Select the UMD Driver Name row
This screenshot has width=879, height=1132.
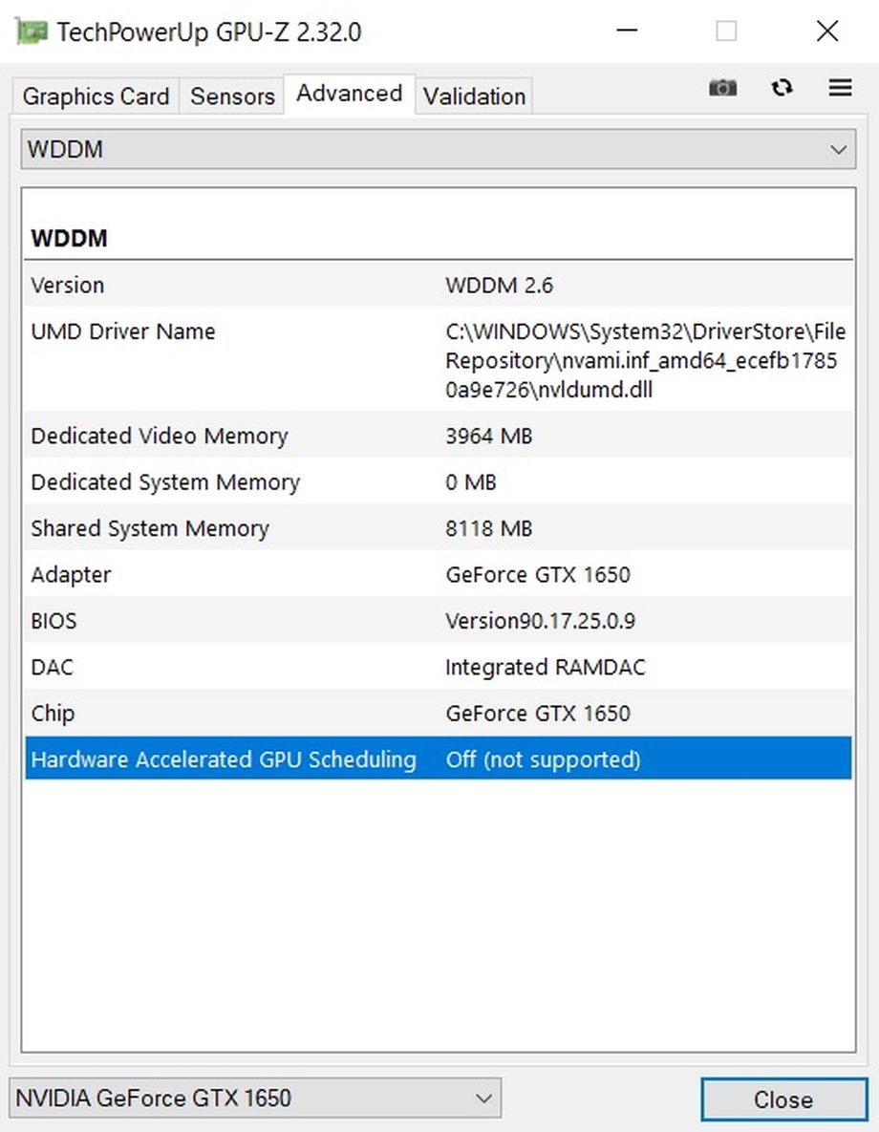[x=439, y=360]
